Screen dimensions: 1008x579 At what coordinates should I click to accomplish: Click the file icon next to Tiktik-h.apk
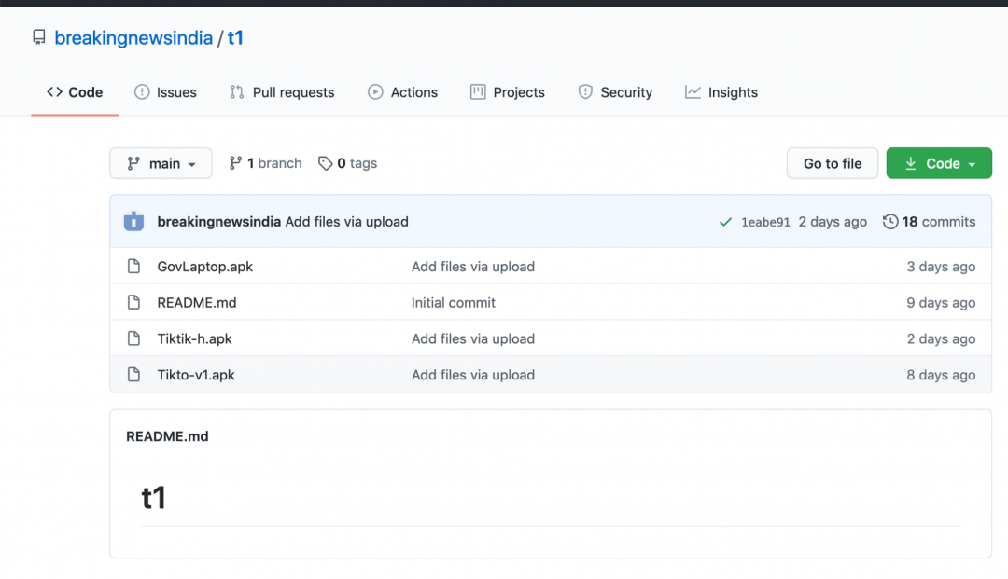(134, 339)
